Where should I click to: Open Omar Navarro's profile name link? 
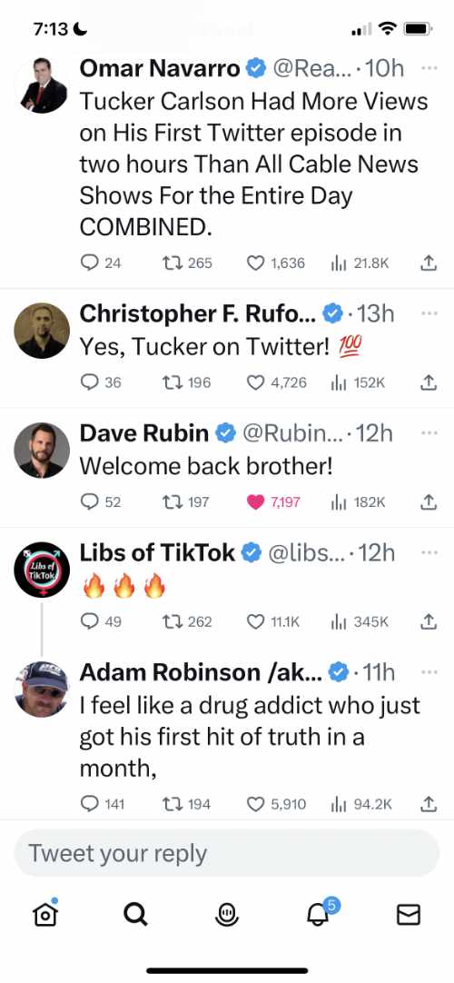[x=159, y=68]
